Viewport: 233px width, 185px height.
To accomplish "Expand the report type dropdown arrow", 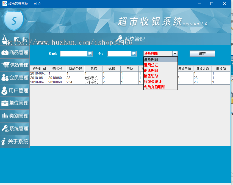I will pos(175,53).
